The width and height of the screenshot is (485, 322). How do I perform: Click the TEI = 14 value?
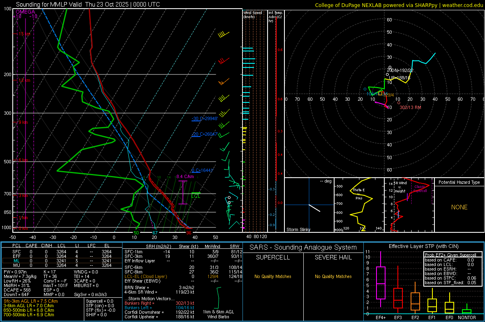click(x=81, y=276)
